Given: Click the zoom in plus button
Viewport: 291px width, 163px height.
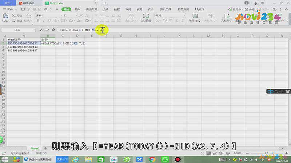Looking at the screenshot, I should coord(287,153).
